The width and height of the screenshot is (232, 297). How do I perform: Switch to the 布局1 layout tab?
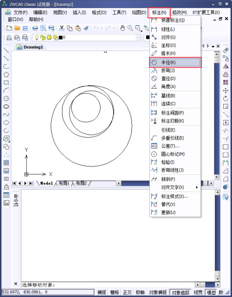(64, 183)
